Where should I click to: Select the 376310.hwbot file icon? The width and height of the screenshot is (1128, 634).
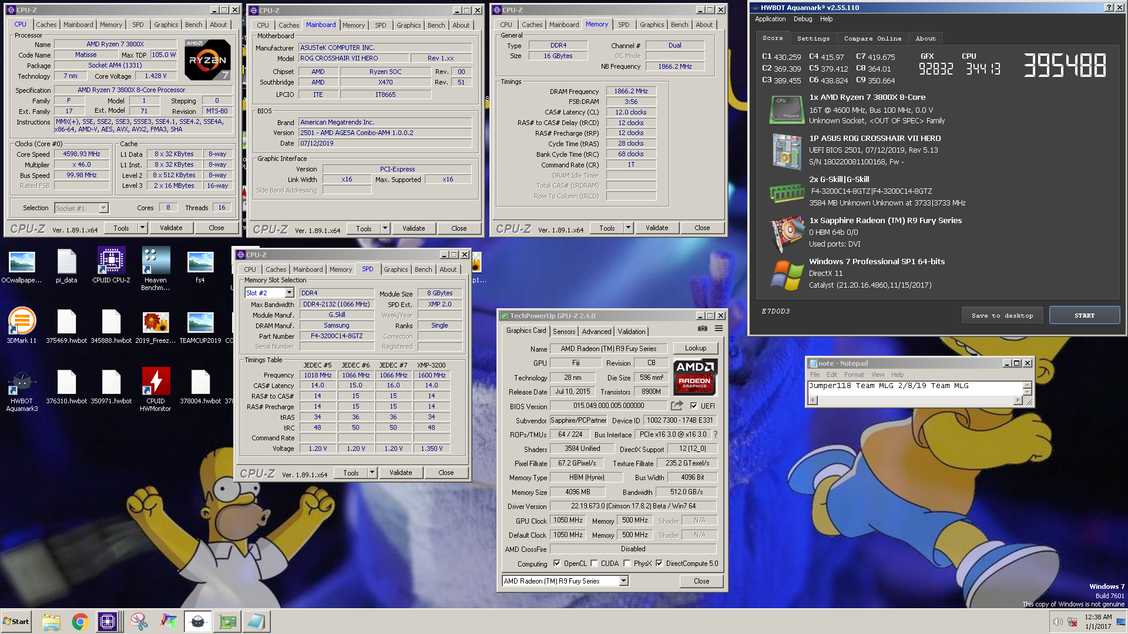(66, 387)
